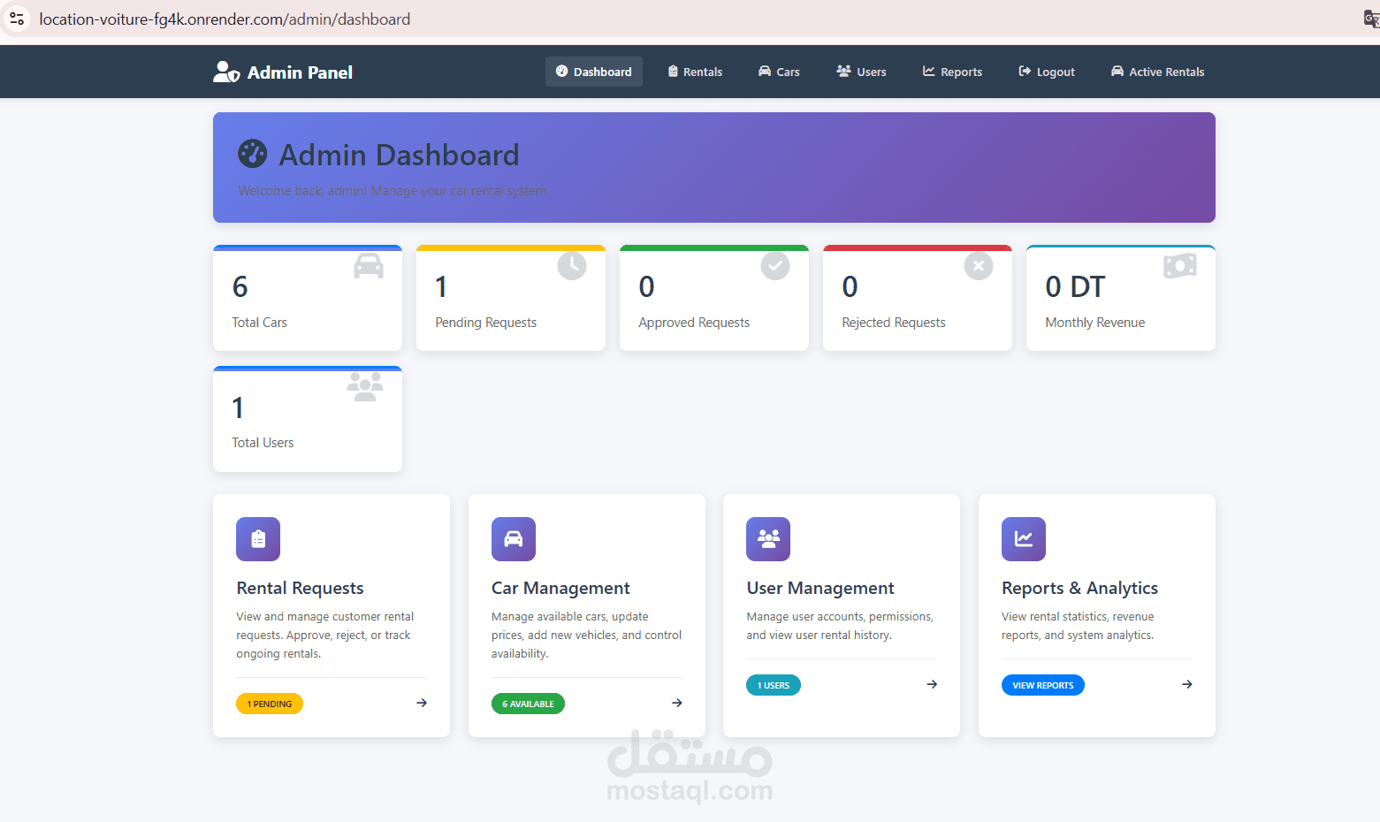Click the green 6 Available badge

[528, 704]
